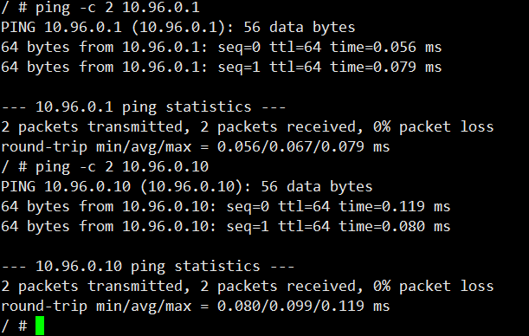
Task: Click the 'time=0.119 ms' value
Action: (x=395, y=206)
